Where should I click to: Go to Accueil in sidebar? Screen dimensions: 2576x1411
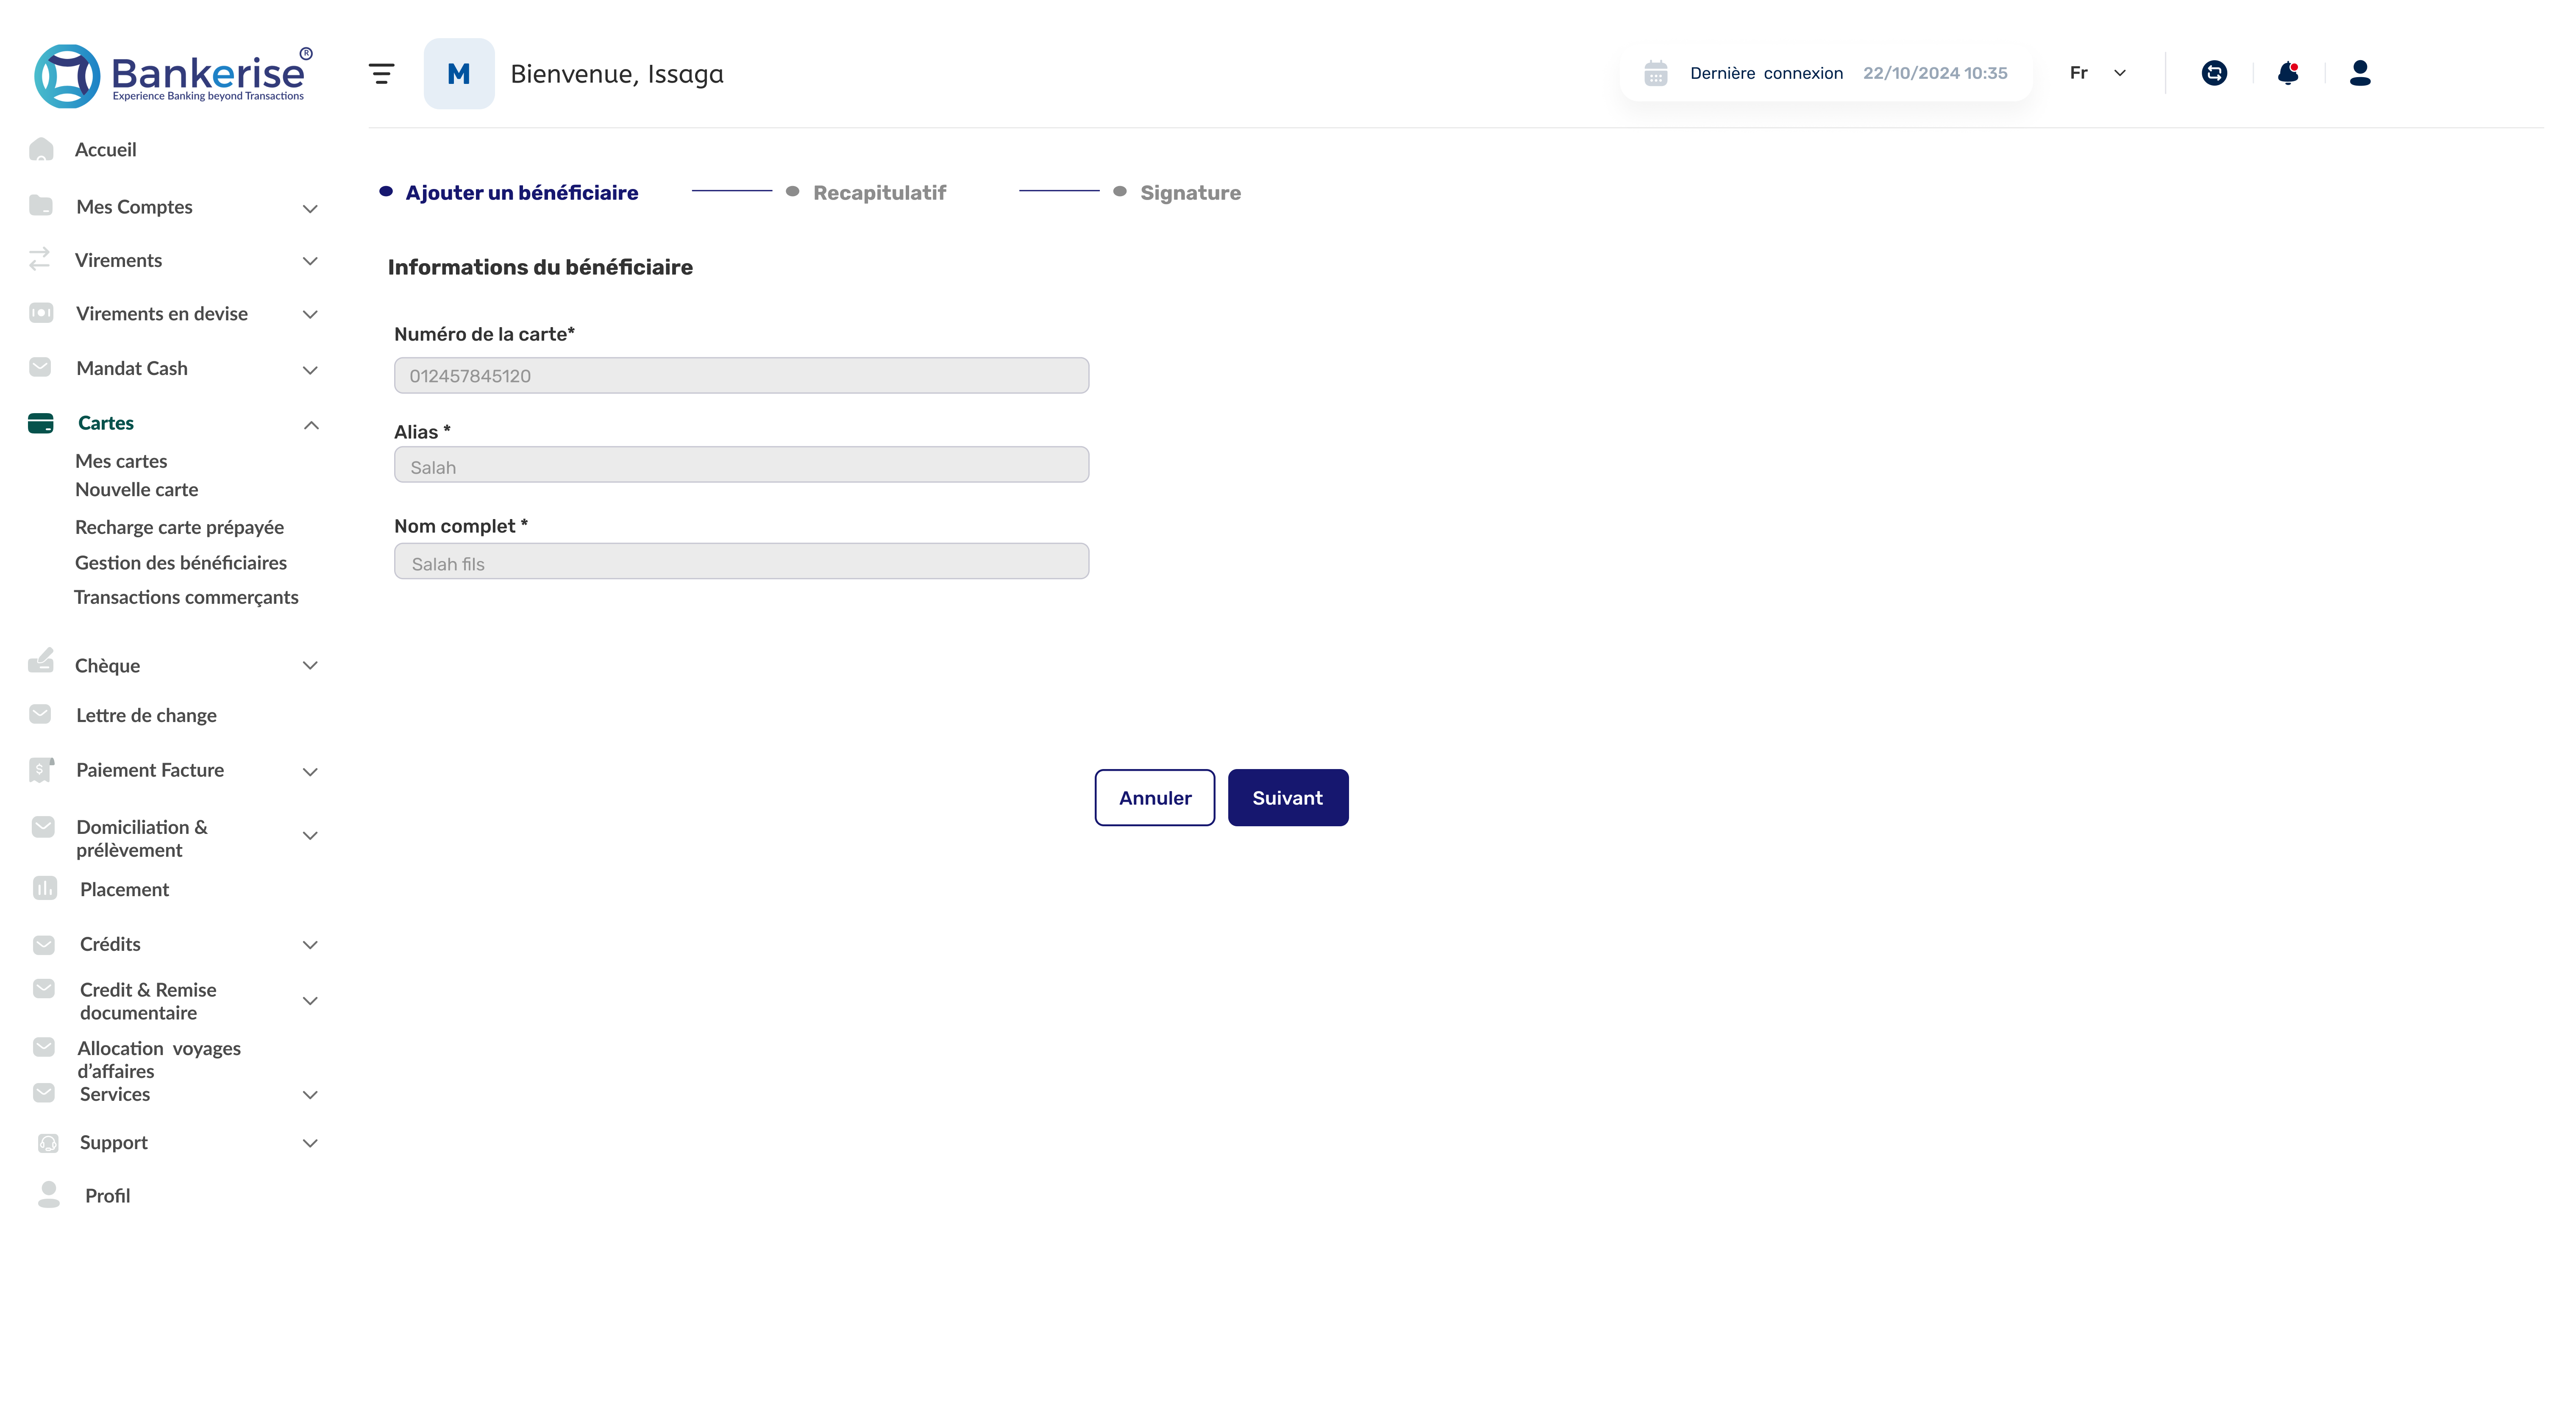tap(106, 149)
